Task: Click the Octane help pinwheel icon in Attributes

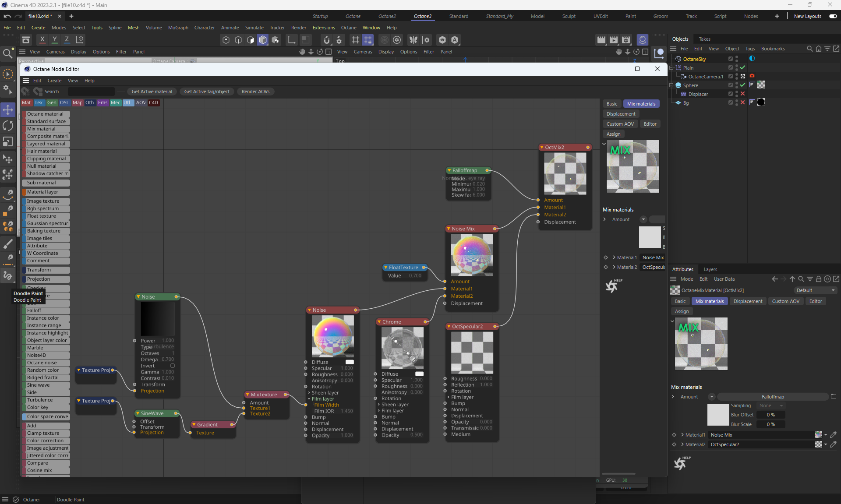Action: click(681, 463)
